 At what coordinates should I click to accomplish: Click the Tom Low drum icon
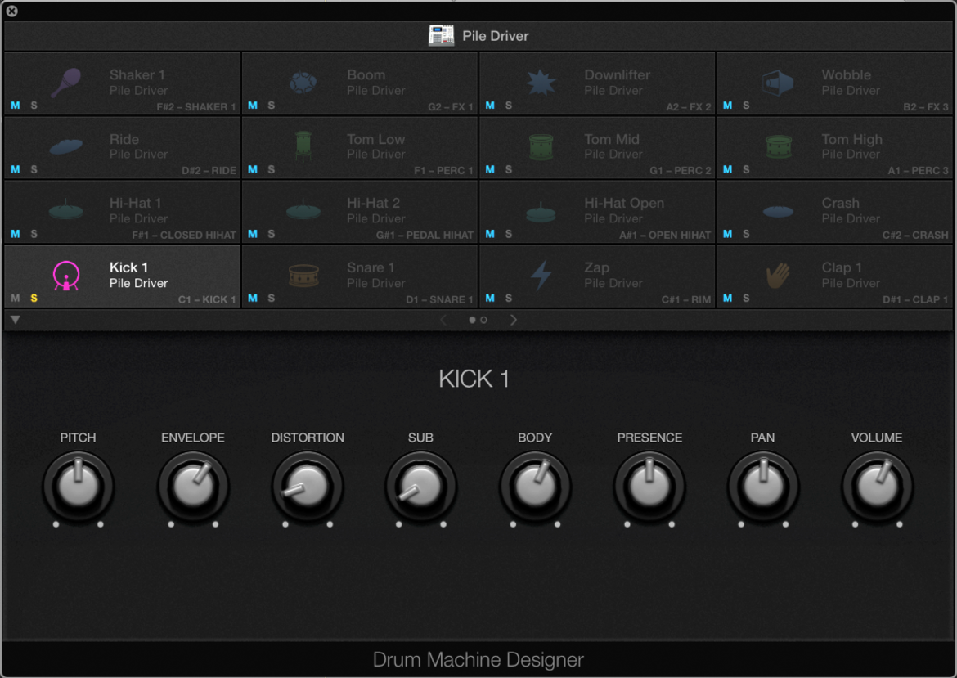303,146
